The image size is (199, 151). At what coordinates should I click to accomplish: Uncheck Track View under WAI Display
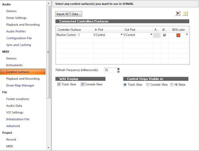[59, 85]
